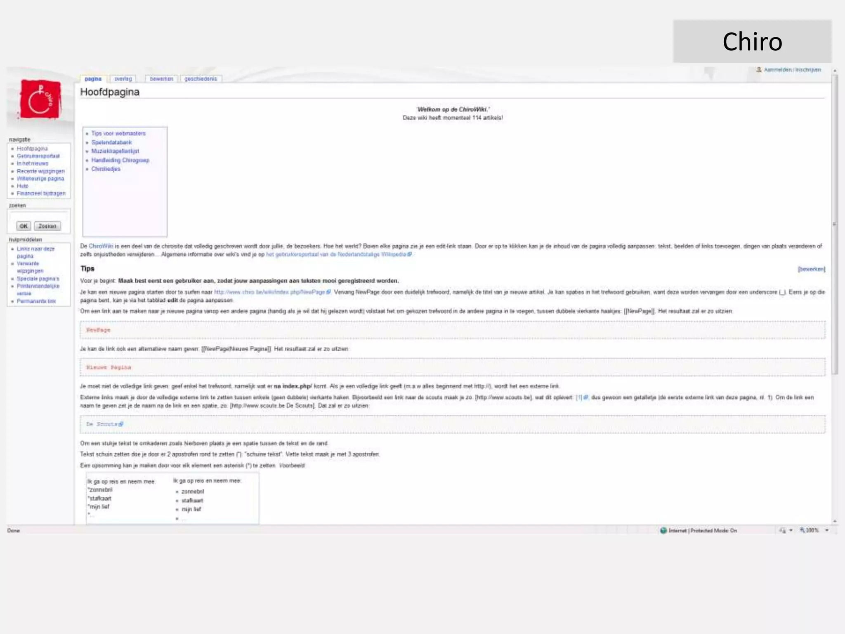Click external link icon after NewPage URL
Viewport: 845px width, 634px height.
coord(329,292)
